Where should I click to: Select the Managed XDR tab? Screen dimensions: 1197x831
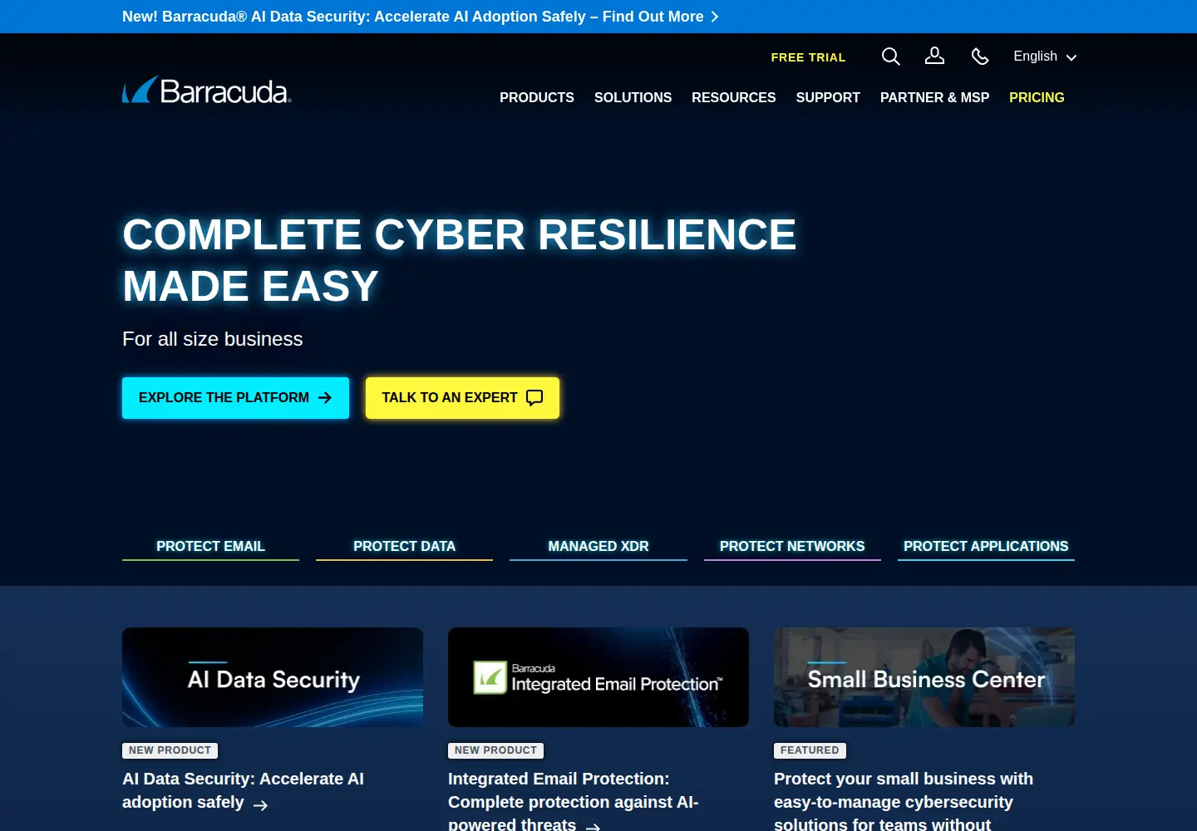coord(598,546)
